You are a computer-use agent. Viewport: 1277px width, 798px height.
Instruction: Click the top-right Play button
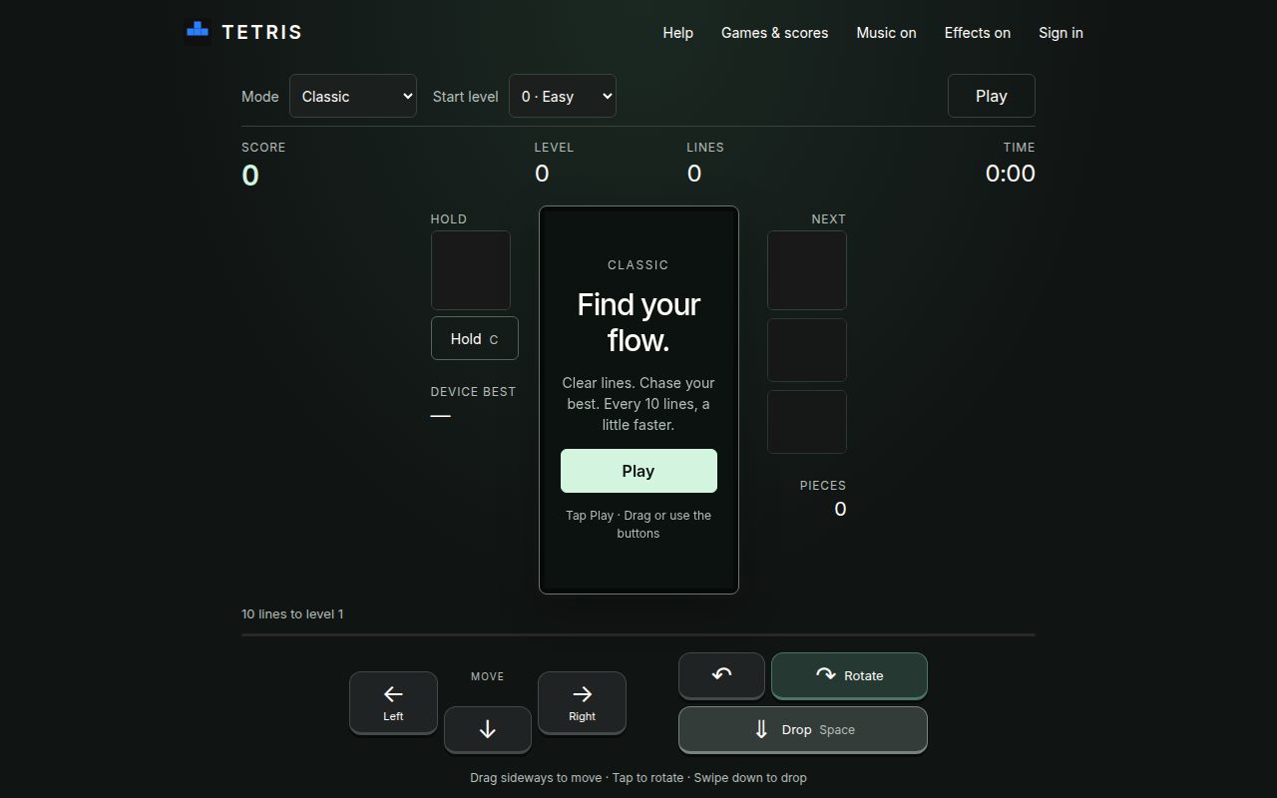click(x=991, y=96)
